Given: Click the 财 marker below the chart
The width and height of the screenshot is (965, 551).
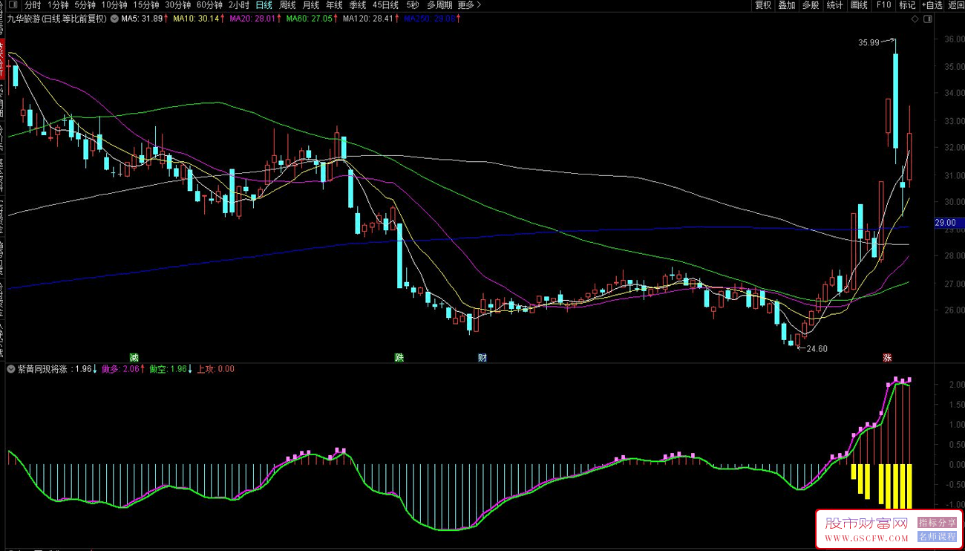Looking at the screenshot, I should pos(482,357).
